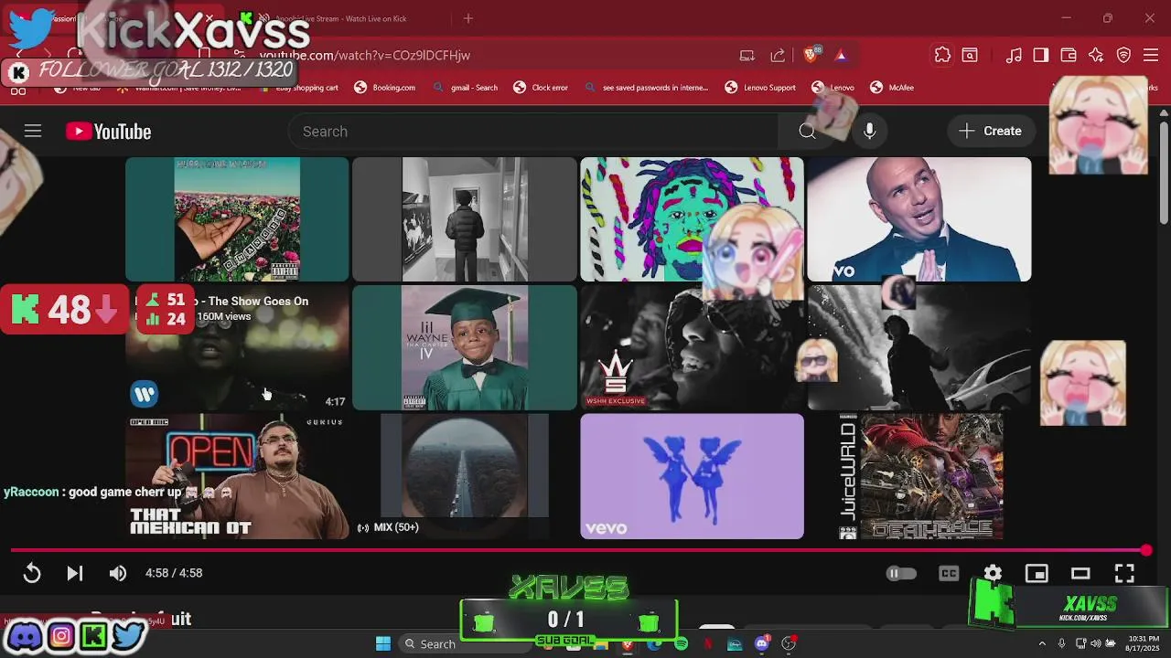Open the saved passwords bookmark
1171x658 pixels.
[646, 88]
